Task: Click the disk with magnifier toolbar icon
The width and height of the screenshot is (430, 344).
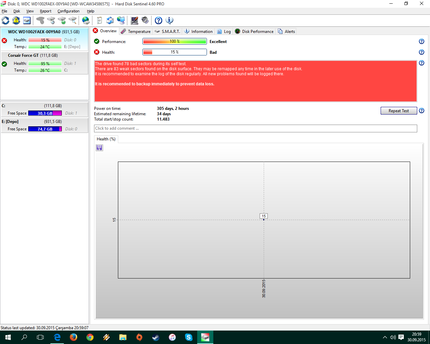Action: click(73, 20)
